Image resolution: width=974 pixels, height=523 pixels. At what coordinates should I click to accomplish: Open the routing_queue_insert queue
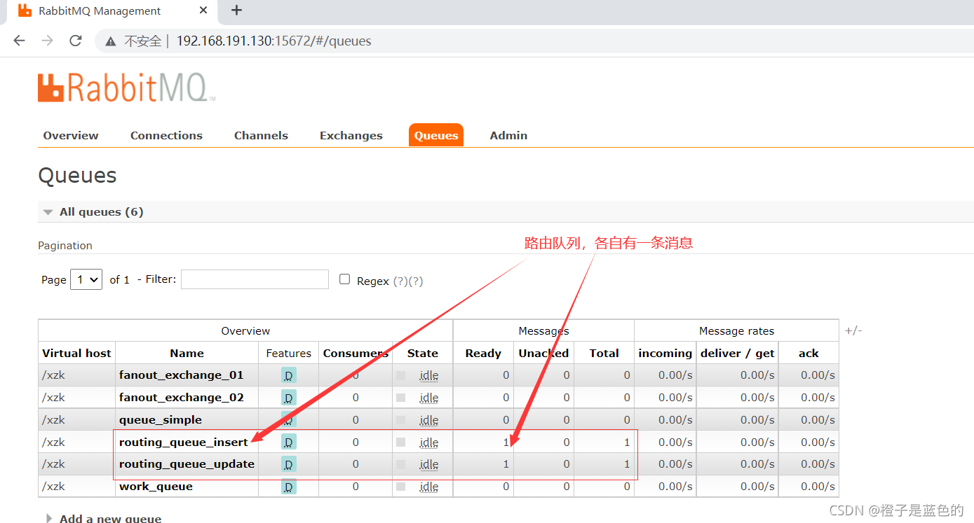(x=184, y=442)
